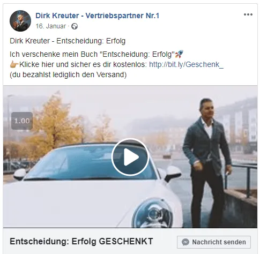Open the three-dot post options menu

coord(248,14)
